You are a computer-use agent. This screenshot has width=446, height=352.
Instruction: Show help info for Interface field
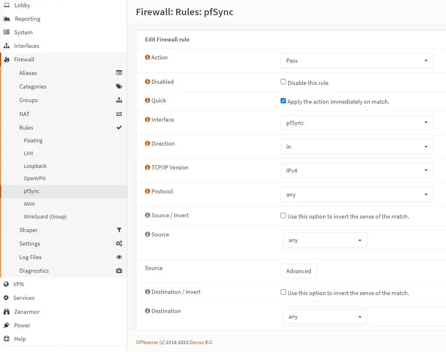pyautogui.click(x=147, y=120)
